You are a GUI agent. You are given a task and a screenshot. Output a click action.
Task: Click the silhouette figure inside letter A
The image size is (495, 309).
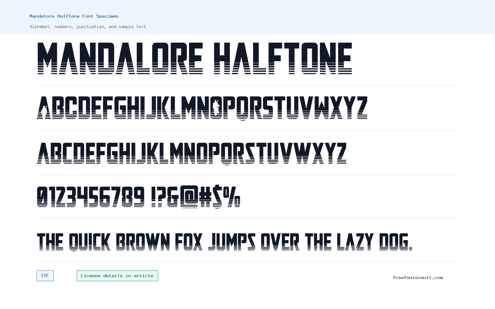(x=44, y=112)
